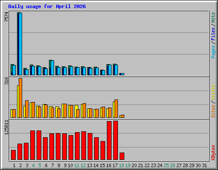The width and height of the screenshot is (218, 170).
Task: Click day label 26 on x-axis
Action: point(172,165)
